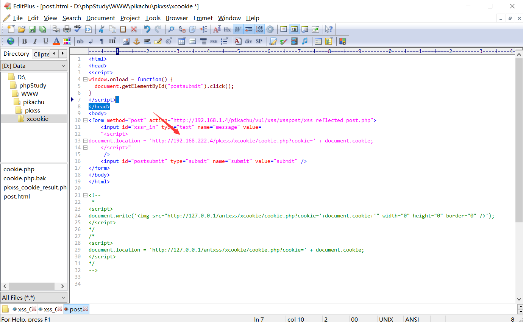This screenshot has width=523, height=322.
Task: Select the pikachu folder in tree
Action: click(x=34, y=102)
